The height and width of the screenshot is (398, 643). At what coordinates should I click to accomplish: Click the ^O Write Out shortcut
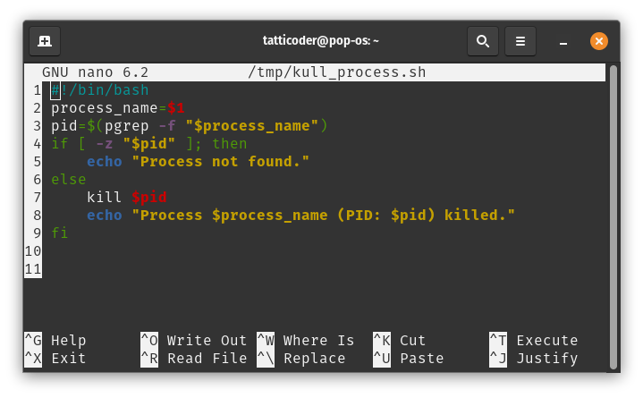(193, 341)
